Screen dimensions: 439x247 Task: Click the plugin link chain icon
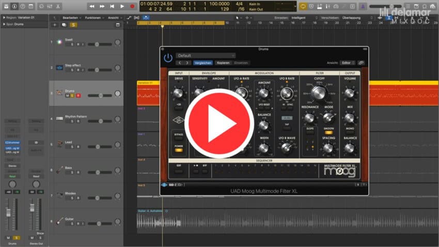click(x=362, y=63)
